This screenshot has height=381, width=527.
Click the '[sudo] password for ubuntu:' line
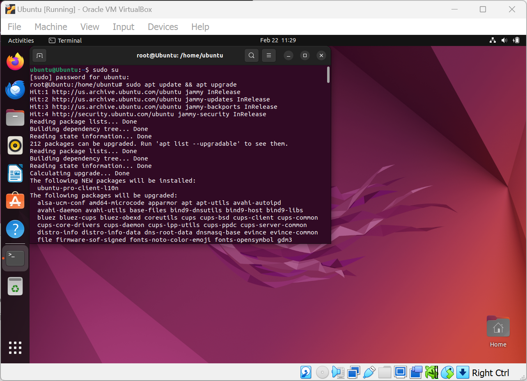pyautogui.click(x=80, y=77)
